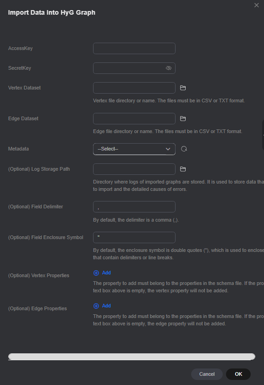Image resolution: width=264 pixels, height=385 pixels.
Task: Expand Metadata dropdown chevron arrow
Action: pos(168,149)
